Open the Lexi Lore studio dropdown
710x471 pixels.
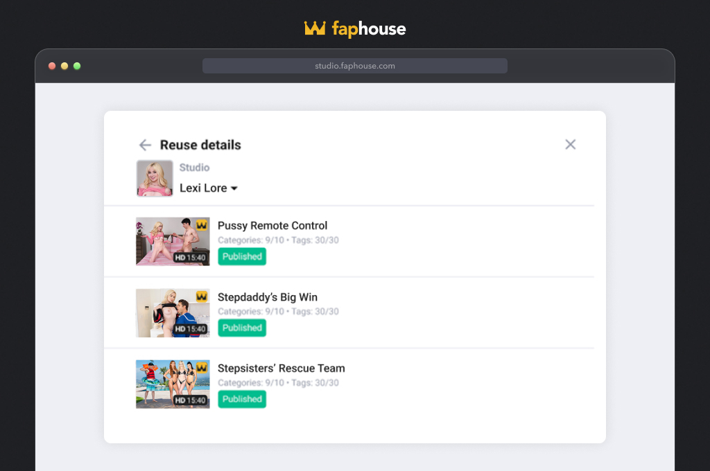(209, 188)
